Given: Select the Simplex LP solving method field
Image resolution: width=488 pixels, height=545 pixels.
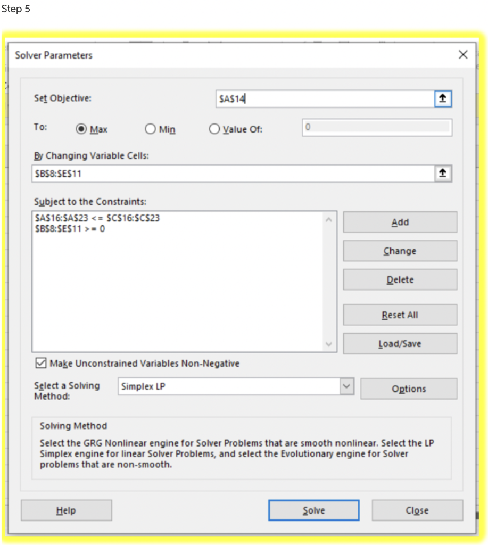Looking at the screenshot, I should pyautogui.click(x=224, y=386).
